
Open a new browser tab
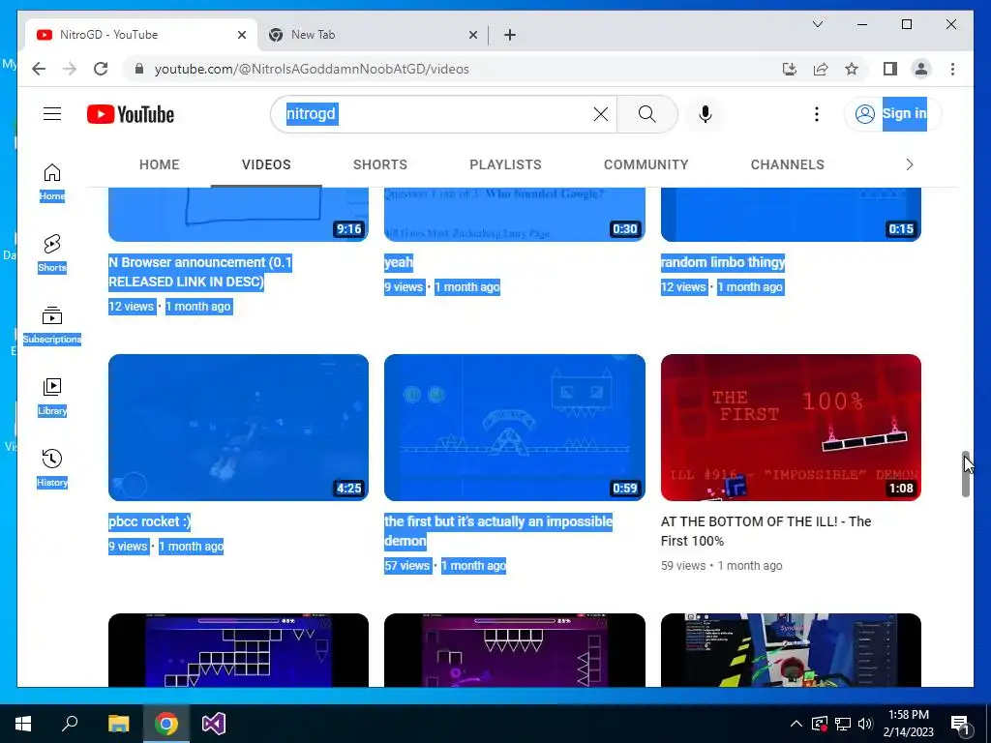click(x=509, y=35)
